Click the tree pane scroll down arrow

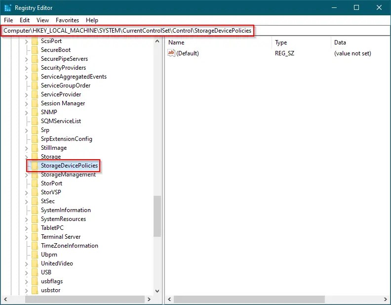[157, 291]
